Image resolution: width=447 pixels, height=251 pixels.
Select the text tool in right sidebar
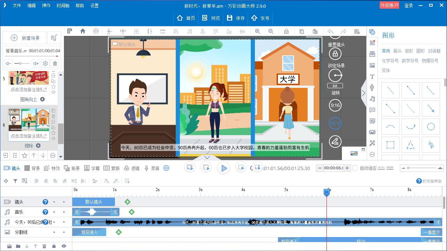click(372, 77)
